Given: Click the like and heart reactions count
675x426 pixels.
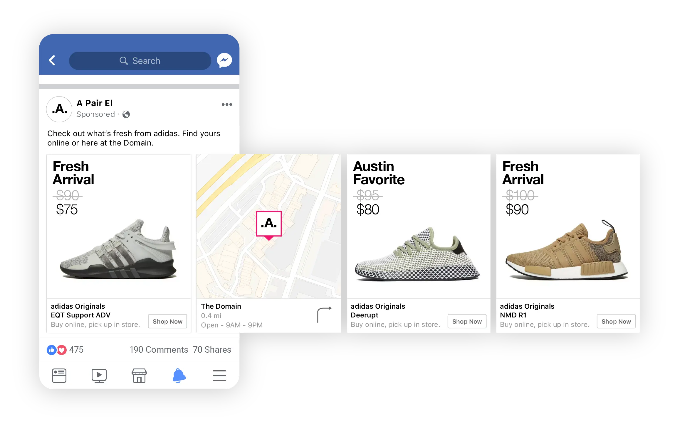Looking at the screenshot, I should [x=65, y=350].
